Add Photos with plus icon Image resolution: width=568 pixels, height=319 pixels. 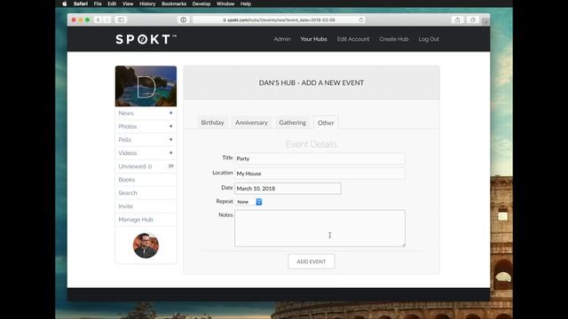[x=170, y=126]
